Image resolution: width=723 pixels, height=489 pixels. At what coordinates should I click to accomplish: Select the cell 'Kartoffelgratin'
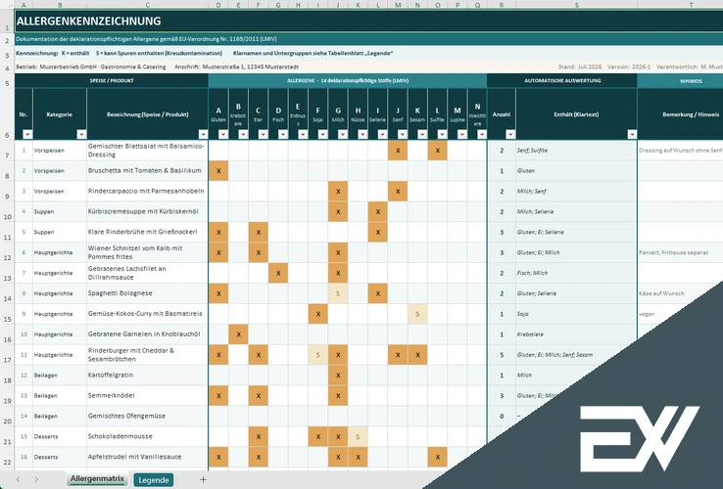147,376
